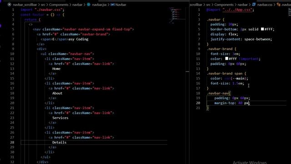This screenshot has width=291, height=164.
Task: Click the ul className "navbar-nav" line
Action: click(67, 54)
